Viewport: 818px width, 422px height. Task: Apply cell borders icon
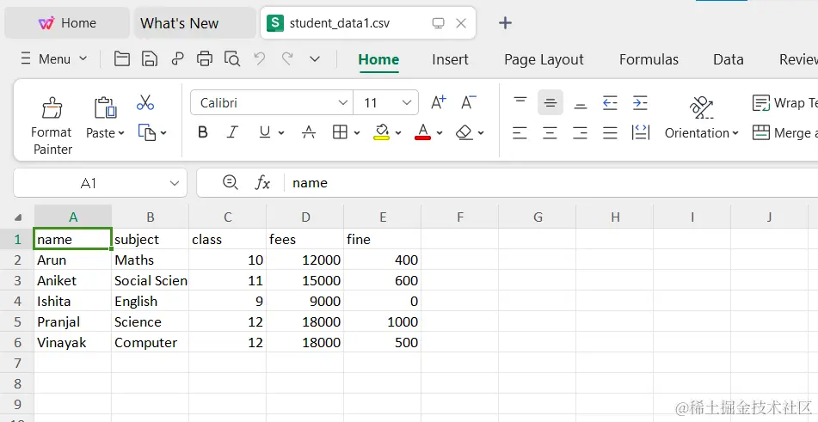click(x=340, y=132)
